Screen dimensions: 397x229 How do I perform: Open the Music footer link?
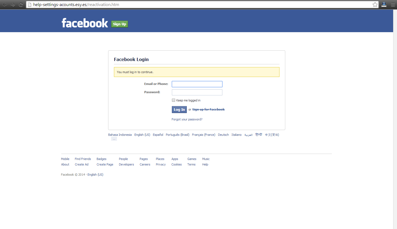(x=206, y=159)
